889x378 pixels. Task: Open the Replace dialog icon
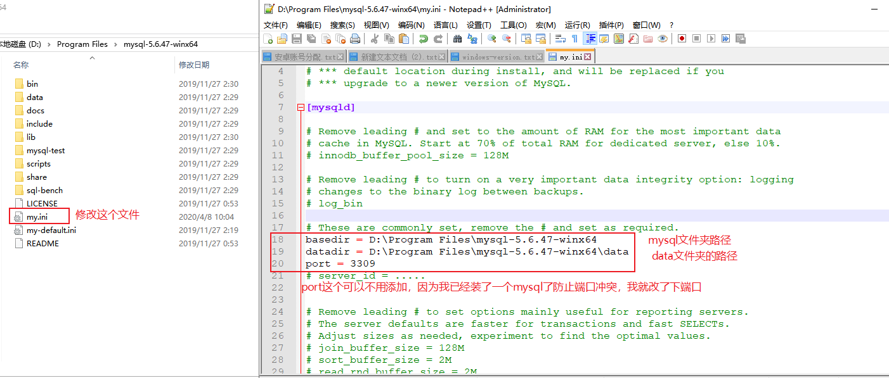click(x=472, y=39)
